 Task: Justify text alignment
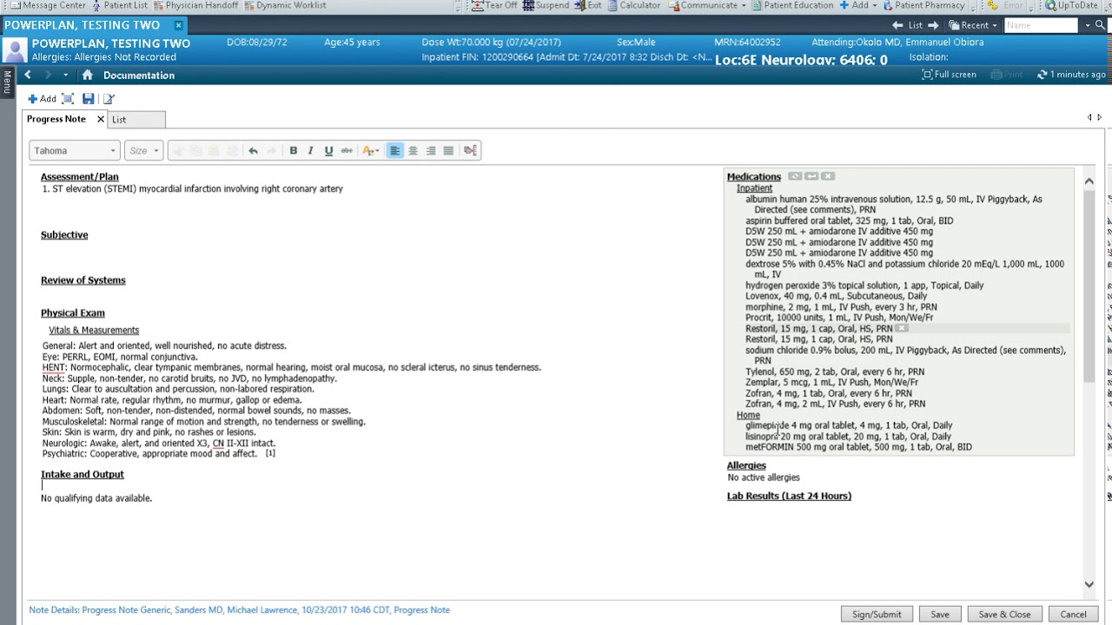pos(448,151)
